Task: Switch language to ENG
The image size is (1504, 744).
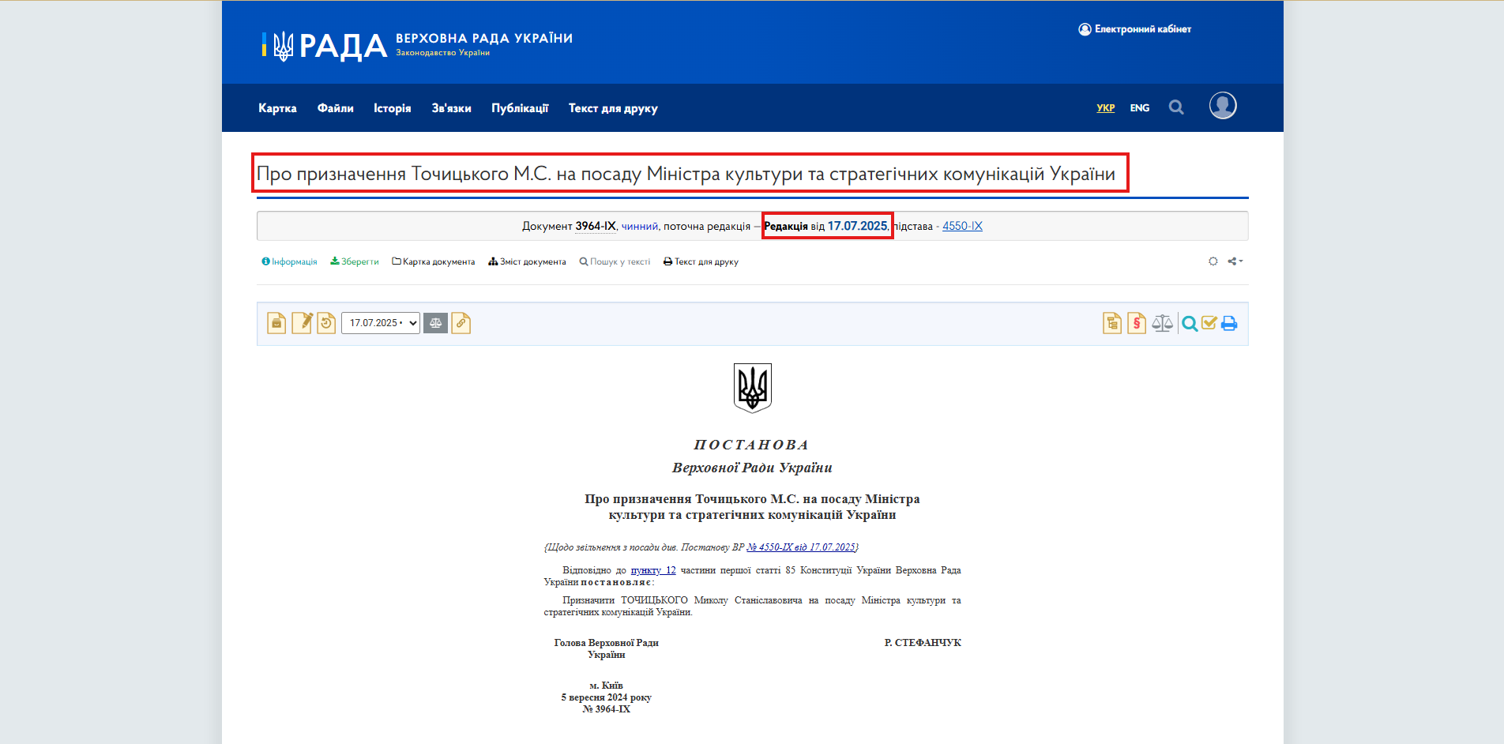Action: tap(1140, 108)
